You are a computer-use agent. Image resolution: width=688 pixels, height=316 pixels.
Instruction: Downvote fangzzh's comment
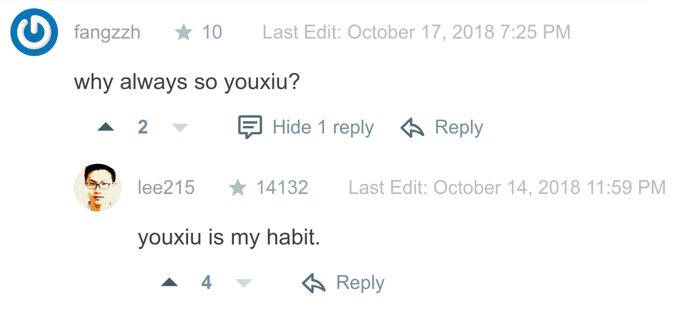[180, 128]
